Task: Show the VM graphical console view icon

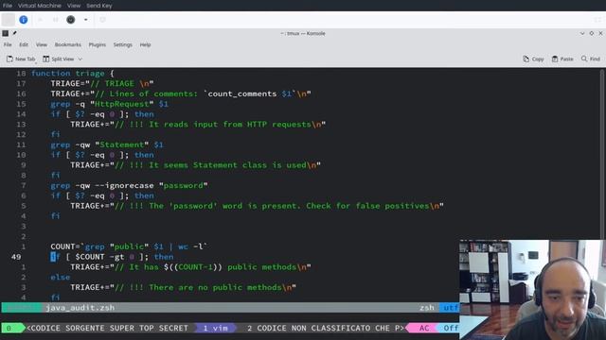Action: click(x=9, y=20)
